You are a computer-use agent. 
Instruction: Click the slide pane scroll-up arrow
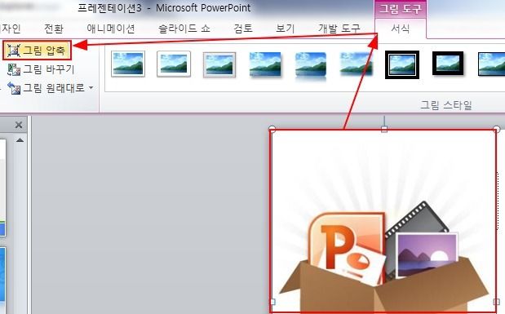(20, 140)
